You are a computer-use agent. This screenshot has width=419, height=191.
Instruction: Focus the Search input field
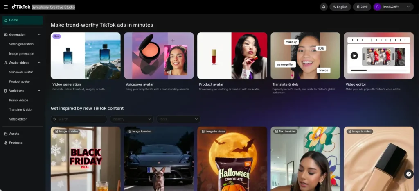coord(79,119)
